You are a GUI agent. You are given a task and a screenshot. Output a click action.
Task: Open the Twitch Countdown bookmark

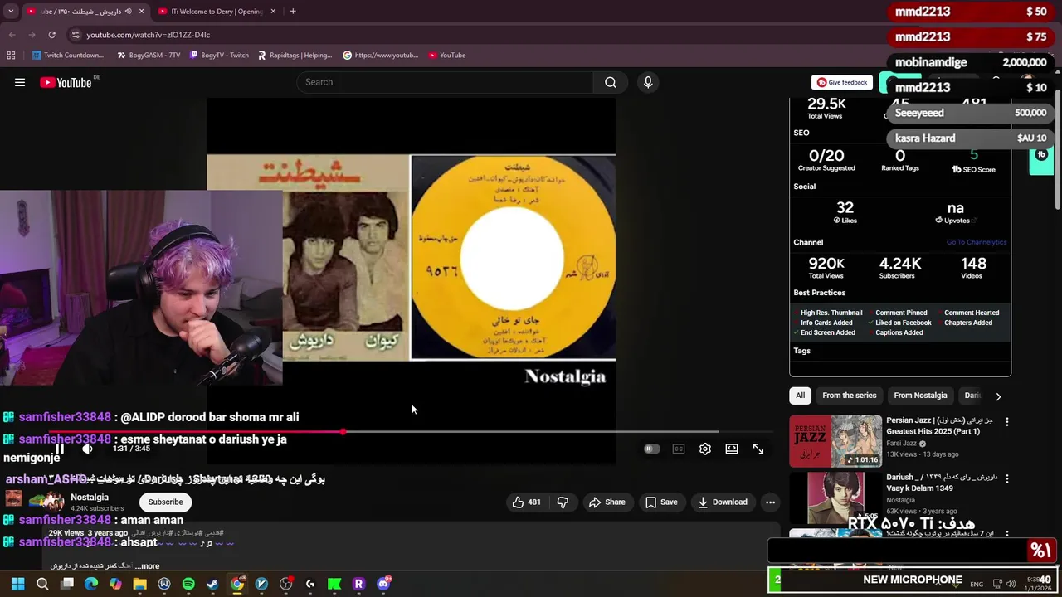(x=68, y=56)
